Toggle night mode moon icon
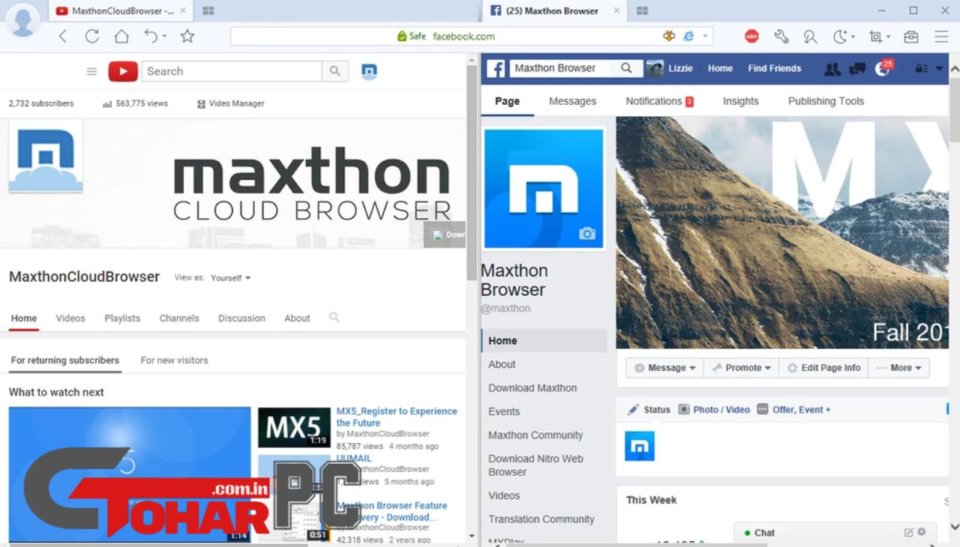The height and width of the screenshot is (547, 960). click(840, 36)
